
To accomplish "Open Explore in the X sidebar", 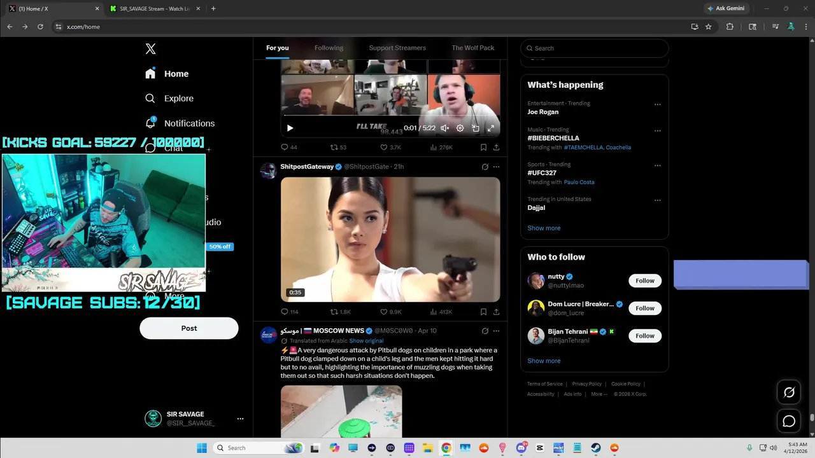I will [x=169, y=99].
